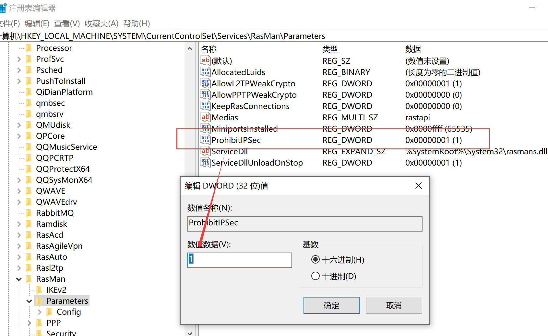This screenshot has width=548, height=336.
Task: Open the 帮助(H) menu
Action: (137, 24)
